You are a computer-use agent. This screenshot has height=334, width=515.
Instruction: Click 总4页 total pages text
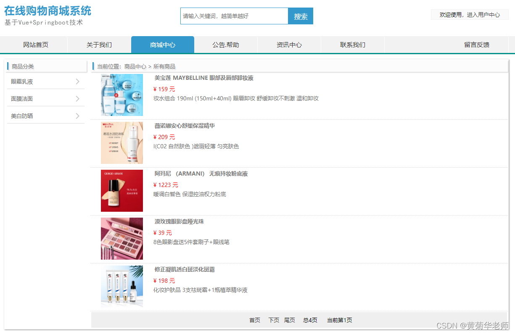point(310,320)
